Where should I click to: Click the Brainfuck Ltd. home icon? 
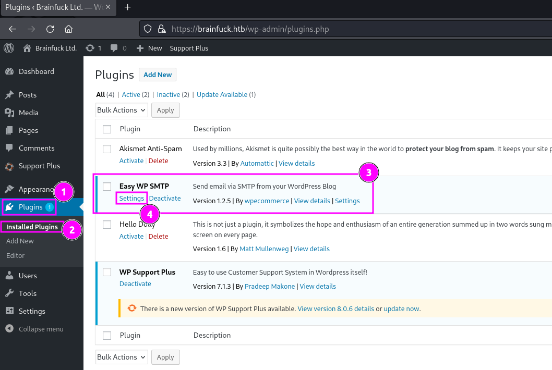click(27, 48)
